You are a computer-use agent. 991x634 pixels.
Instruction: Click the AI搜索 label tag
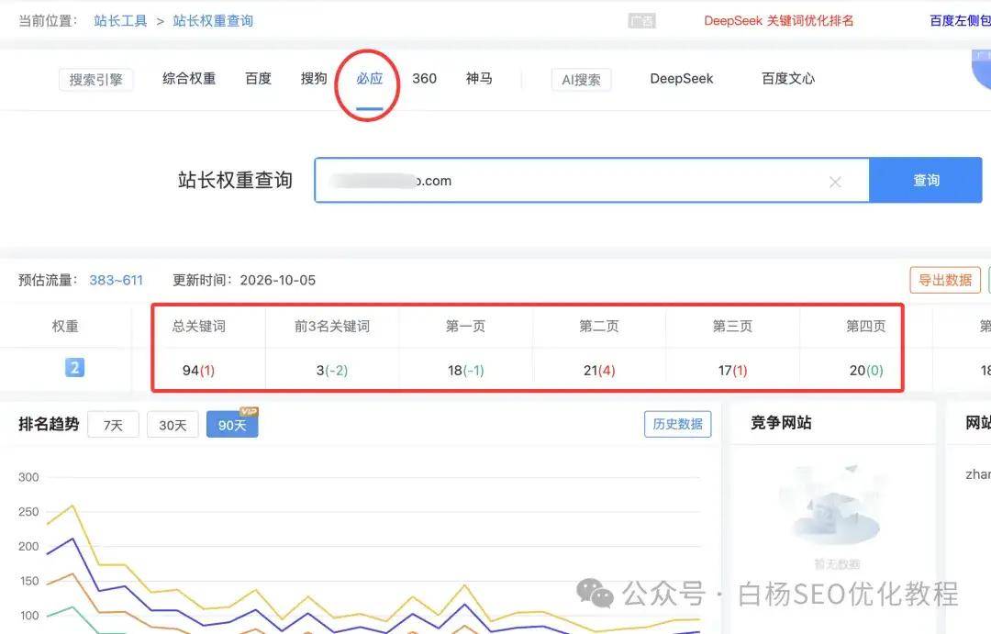click(582, 80)
